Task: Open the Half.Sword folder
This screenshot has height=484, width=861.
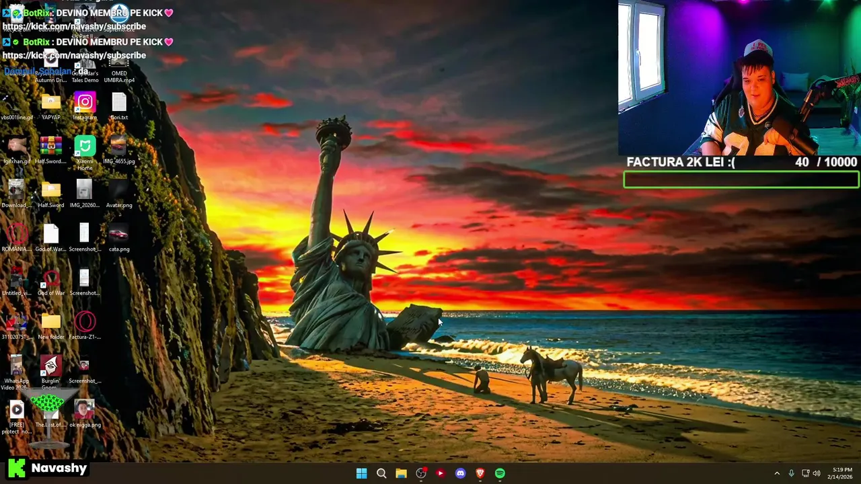Action: (x=50, y=194)
